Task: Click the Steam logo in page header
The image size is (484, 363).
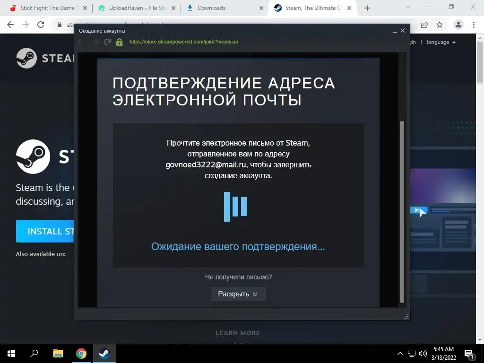Action: point(45,58)
